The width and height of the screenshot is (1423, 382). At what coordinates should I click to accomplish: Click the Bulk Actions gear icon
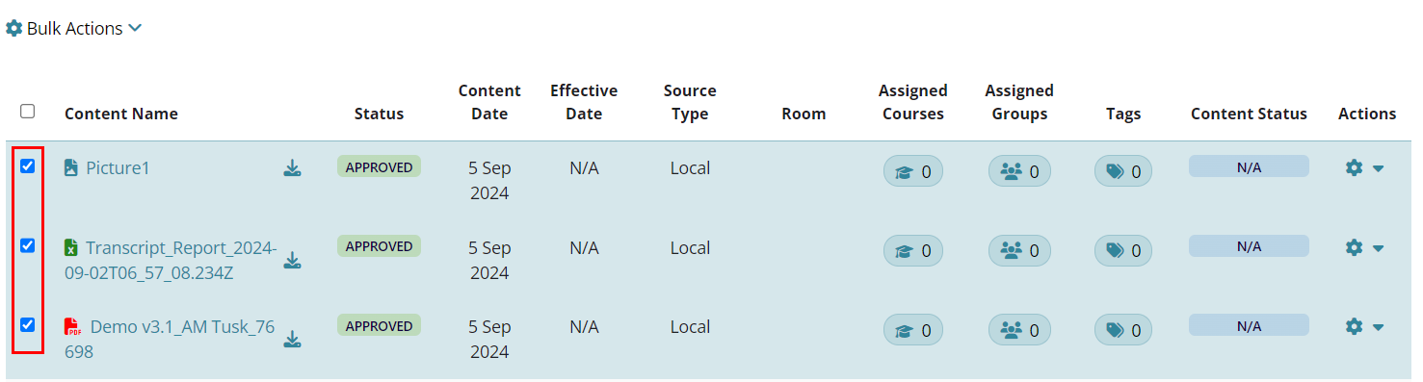click(x=13, y=29)
